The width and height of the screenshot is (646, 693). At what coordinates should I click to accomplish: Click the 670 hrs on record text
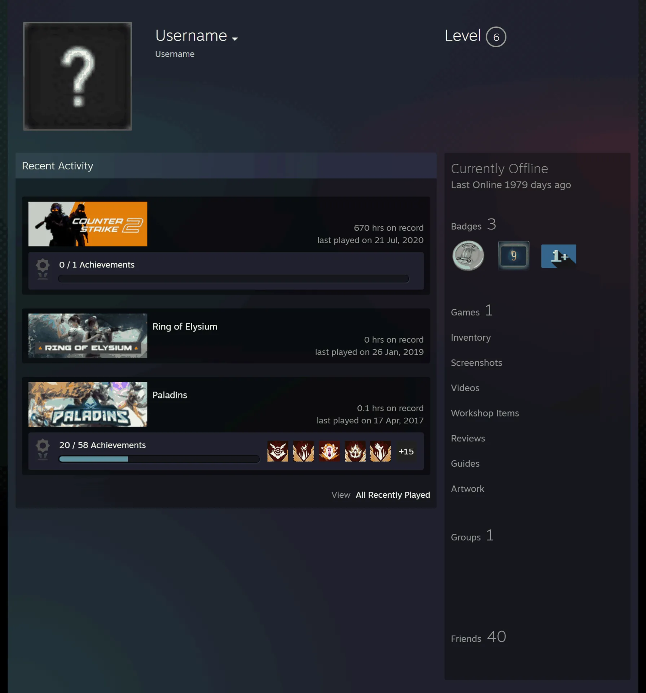388,228
